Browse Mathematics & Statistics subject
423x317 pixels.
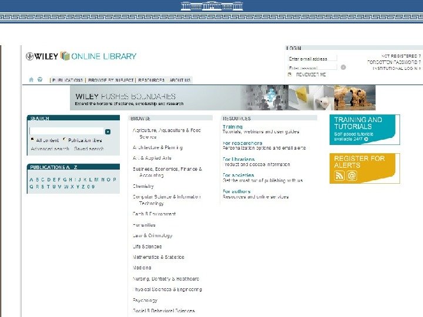pyautogui.click(x=159, y=257)
